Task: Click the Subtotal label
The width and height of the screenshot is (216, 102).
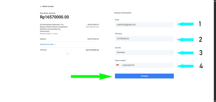Action: pyautogui.click(x=43, y=39)
